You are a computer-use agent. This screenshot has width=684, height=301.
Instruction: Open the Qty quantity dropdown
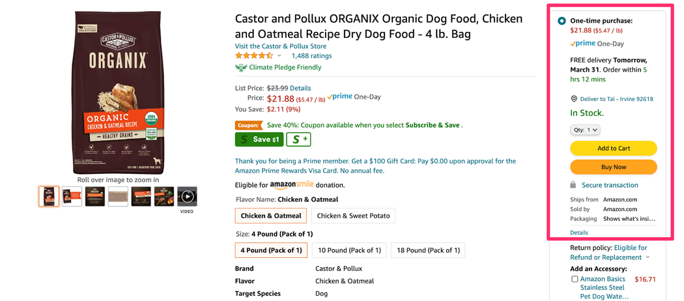[585, 130]
